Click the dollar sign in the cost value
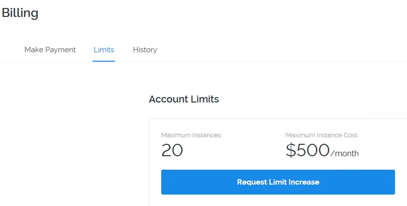The image size is (407, 206). (291, 150)
